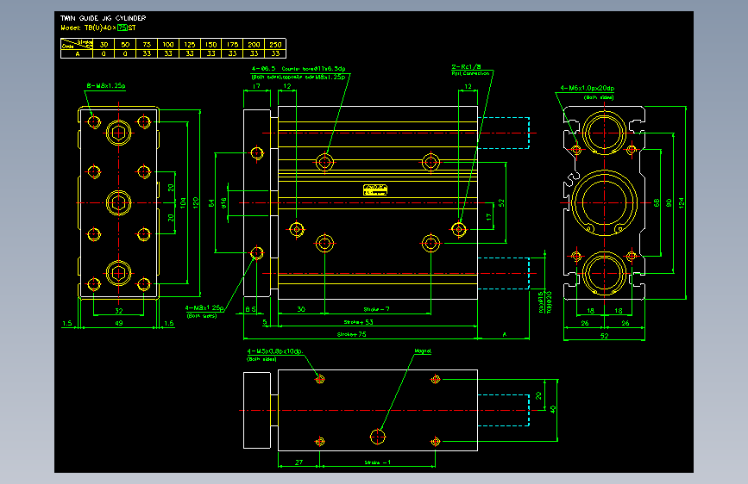Click the '4-Ø6.5 Counter bore' annotation

pyautogui.click(x=299, y=69)
